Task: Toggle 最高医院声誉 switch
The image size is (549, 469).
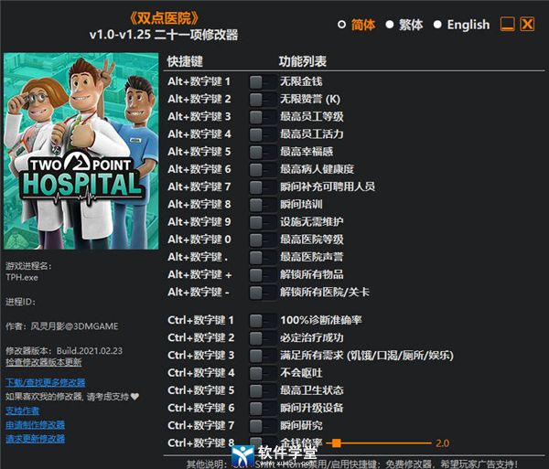Action: pos(263,258)
